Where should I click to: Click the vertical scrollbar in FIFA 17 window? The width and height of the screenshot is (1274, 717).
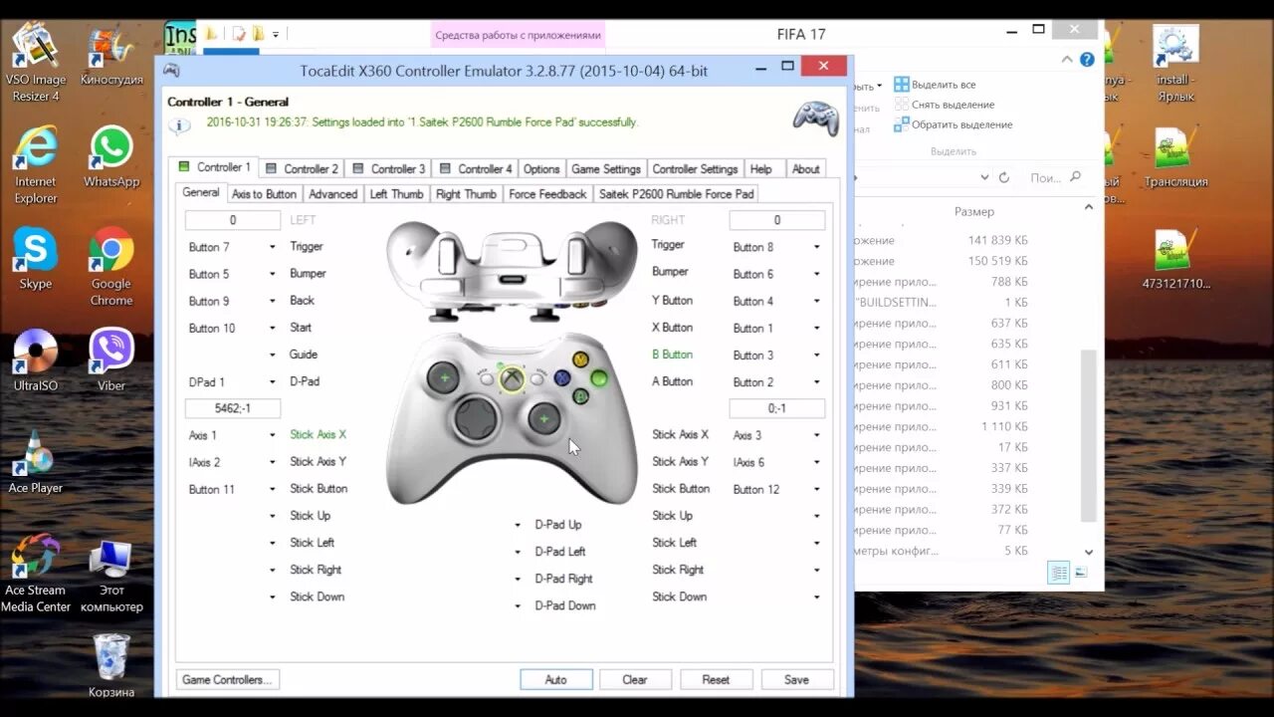(x=1089, y=435)
